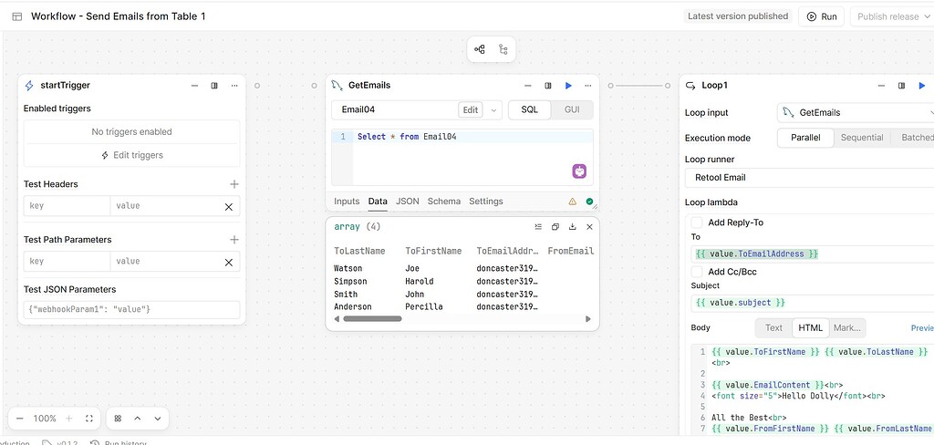This screenshot has width=934, height=445.
Task: Add a test path parameter with plus icon
Action: 234,240
